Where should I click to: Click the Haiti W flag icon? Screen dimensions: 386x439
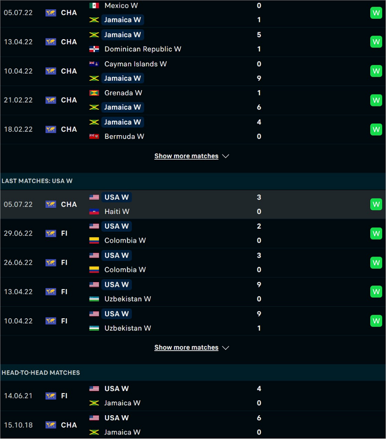pos(94,211)
